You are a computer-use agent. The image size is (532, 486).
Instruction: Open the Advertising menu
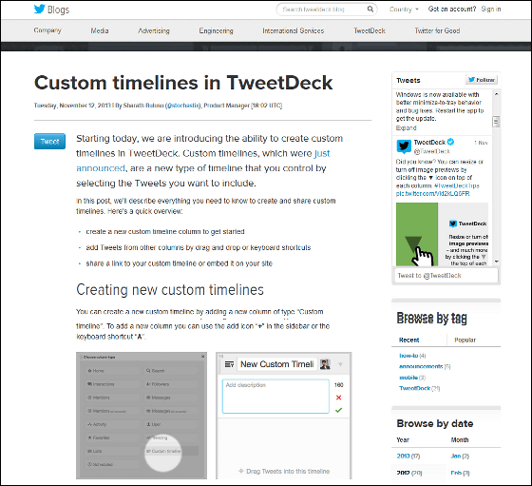coord(154,30)
